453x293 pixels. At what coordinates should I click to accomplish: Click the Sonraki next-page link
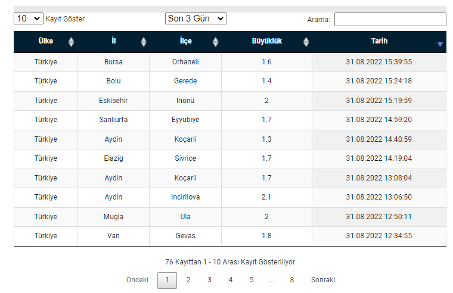click(323, 280)
